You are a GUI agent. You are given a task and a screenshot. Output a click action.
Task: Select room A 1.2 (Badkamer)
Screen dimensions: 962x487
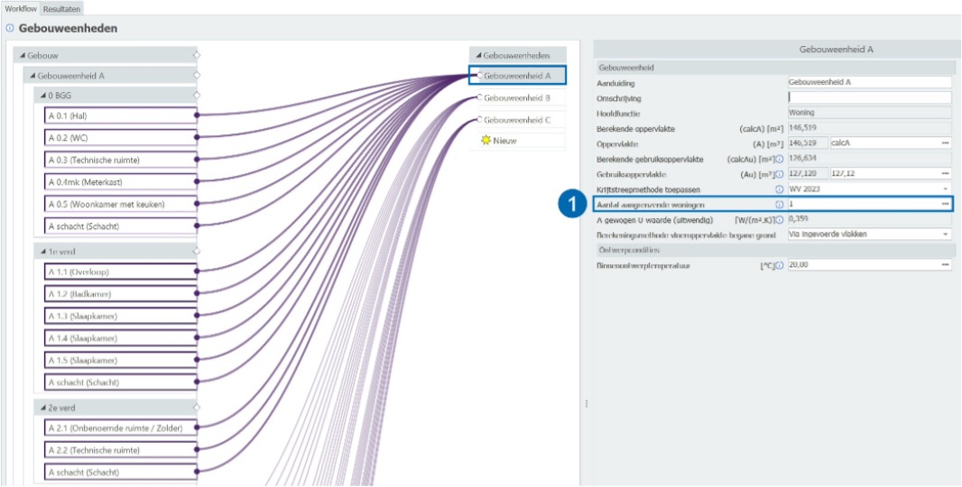pyautogui.click(x=120, y=294)
